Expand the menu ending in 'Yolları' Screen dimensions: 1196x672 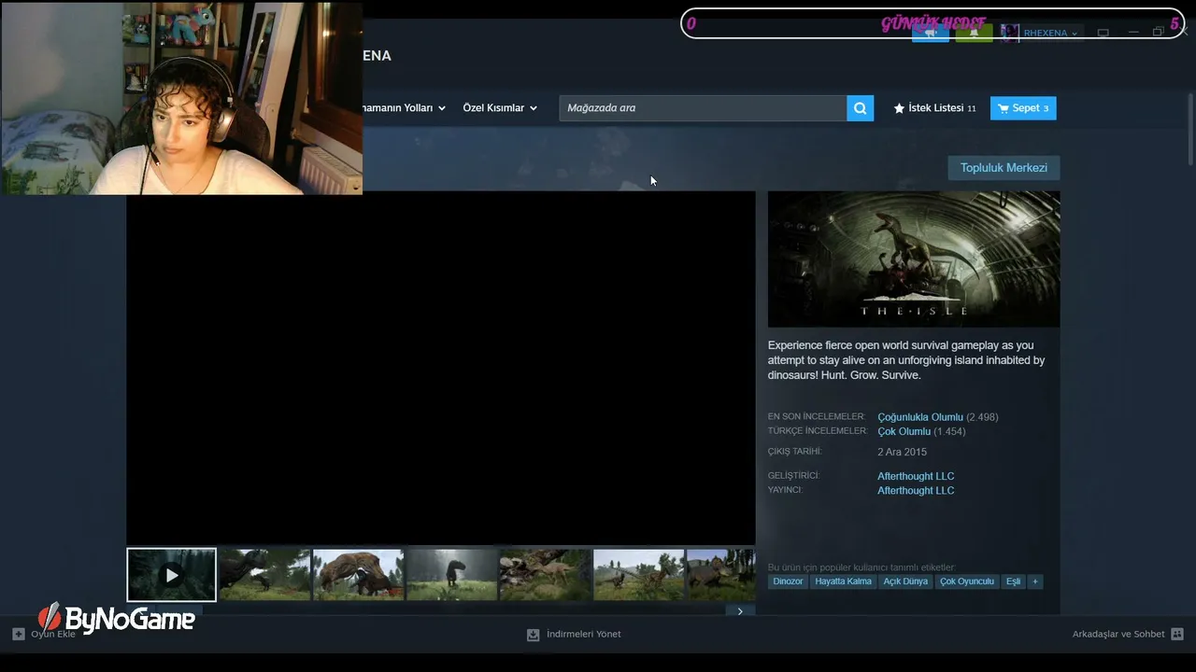(405, 108)
